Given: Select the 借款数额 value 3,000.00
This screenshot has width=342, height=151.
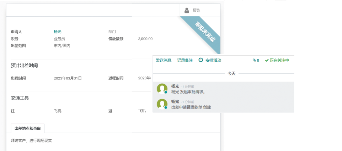Looking at the screenshot, I should point(145,39).
